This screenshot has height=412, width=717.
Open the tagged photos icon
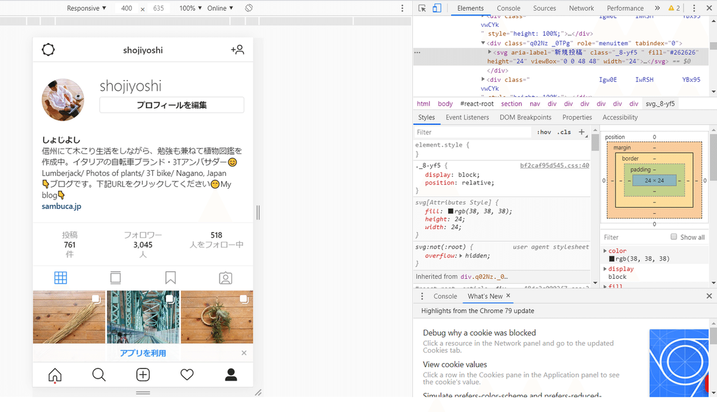[225, 278]
